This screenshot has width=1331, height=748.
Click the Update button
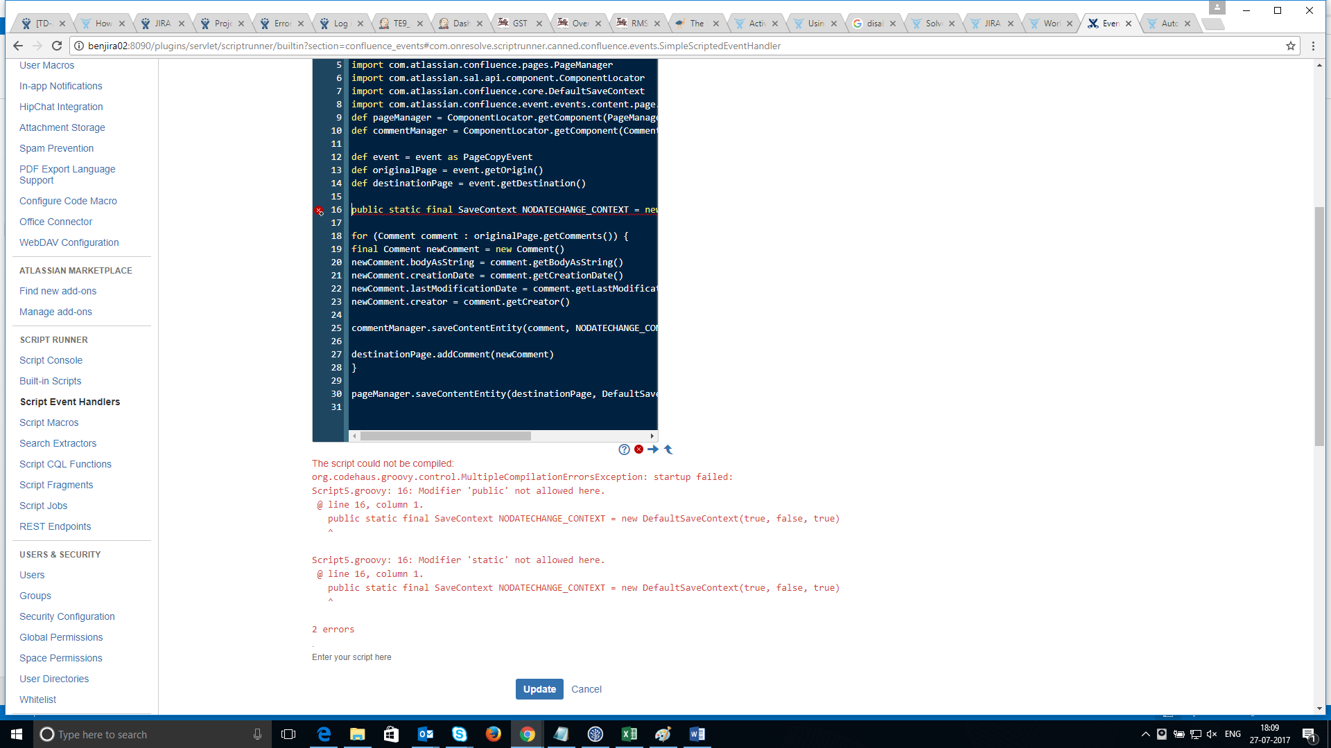539,689
